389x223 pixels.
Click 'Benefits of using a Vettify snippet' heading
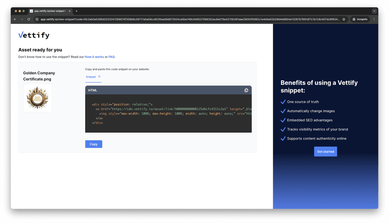point(319,86)
